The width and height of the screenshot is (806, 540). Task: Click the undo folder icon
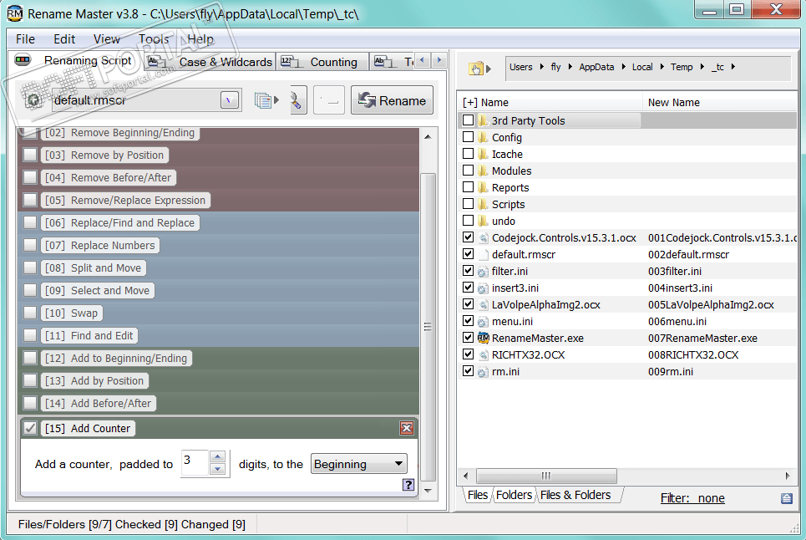[x=483, y=221]
